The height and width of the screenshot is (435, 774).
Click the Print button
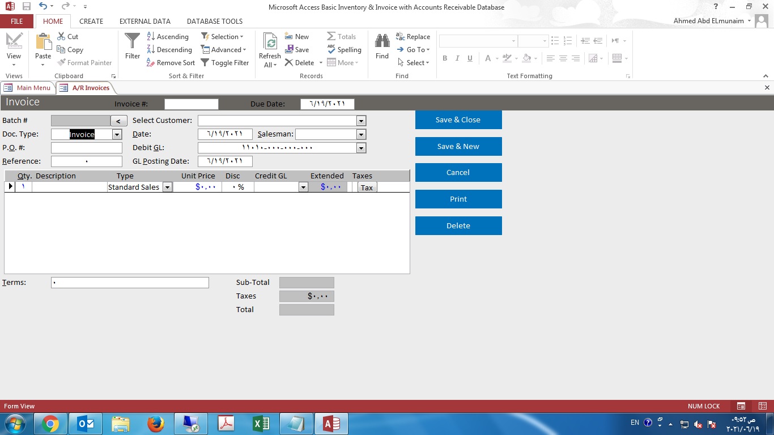coord(458,199)
